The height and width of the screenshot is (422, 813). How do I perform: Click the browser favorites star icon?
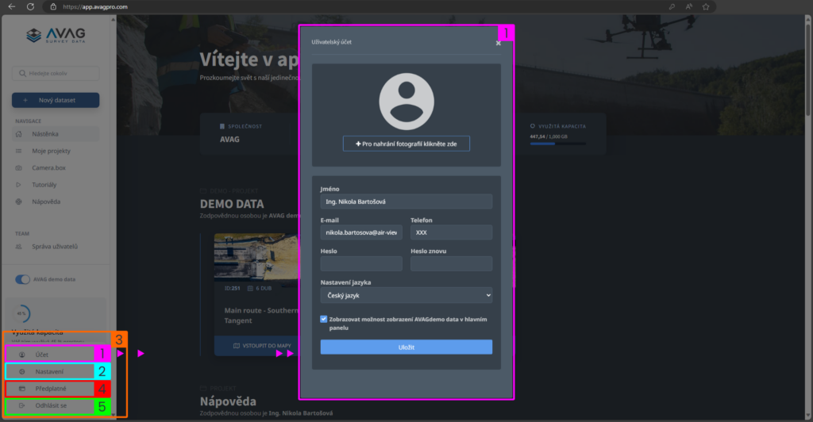(x=705, y=6)
